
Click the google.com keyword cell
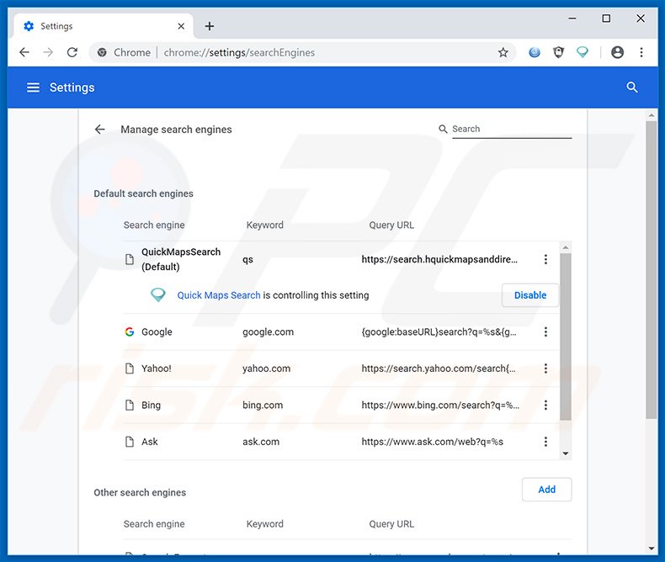coord(268,331)
